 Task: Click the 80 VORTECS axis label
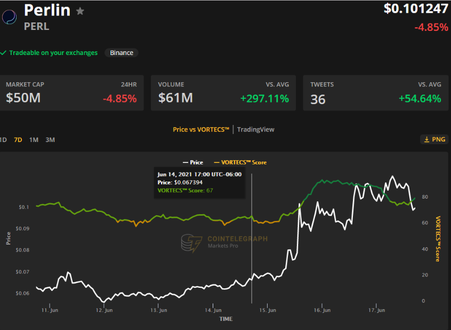click(425, 197)
